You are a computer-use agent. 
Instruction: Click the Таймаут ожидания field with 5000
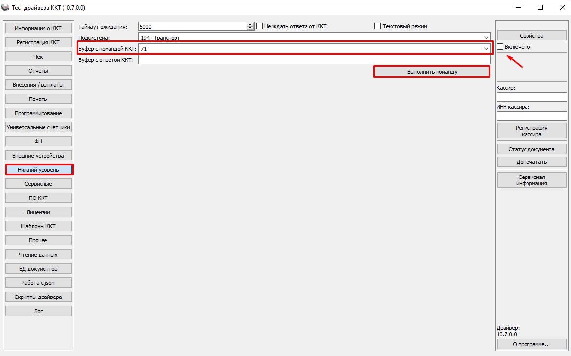tap(193, 26)
